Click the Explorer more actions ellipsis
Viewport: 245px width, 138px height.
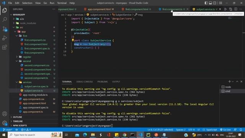click(54, 9)
